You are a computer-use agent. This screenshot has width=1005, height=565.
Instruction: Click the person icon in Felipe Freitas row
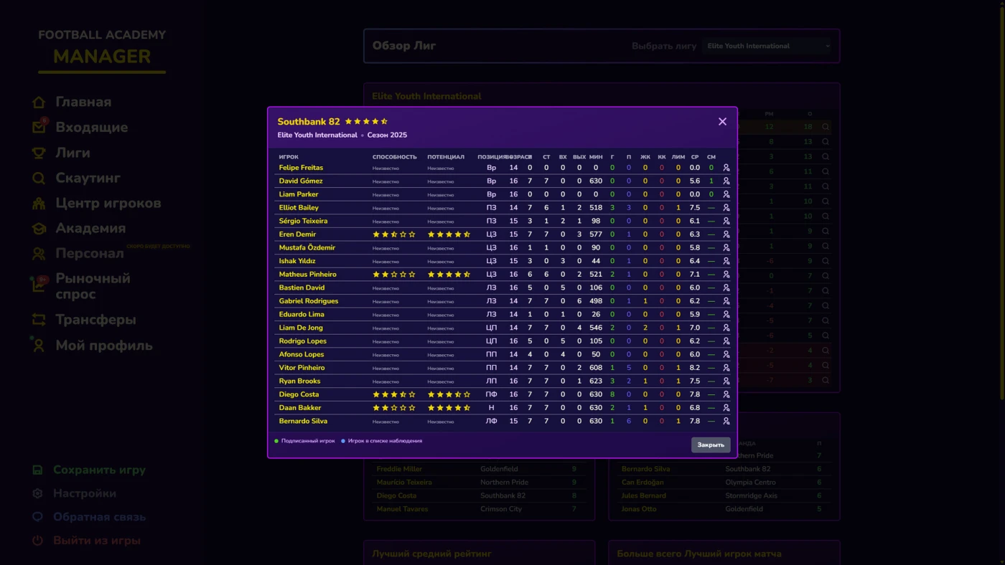tap(726, 168)
